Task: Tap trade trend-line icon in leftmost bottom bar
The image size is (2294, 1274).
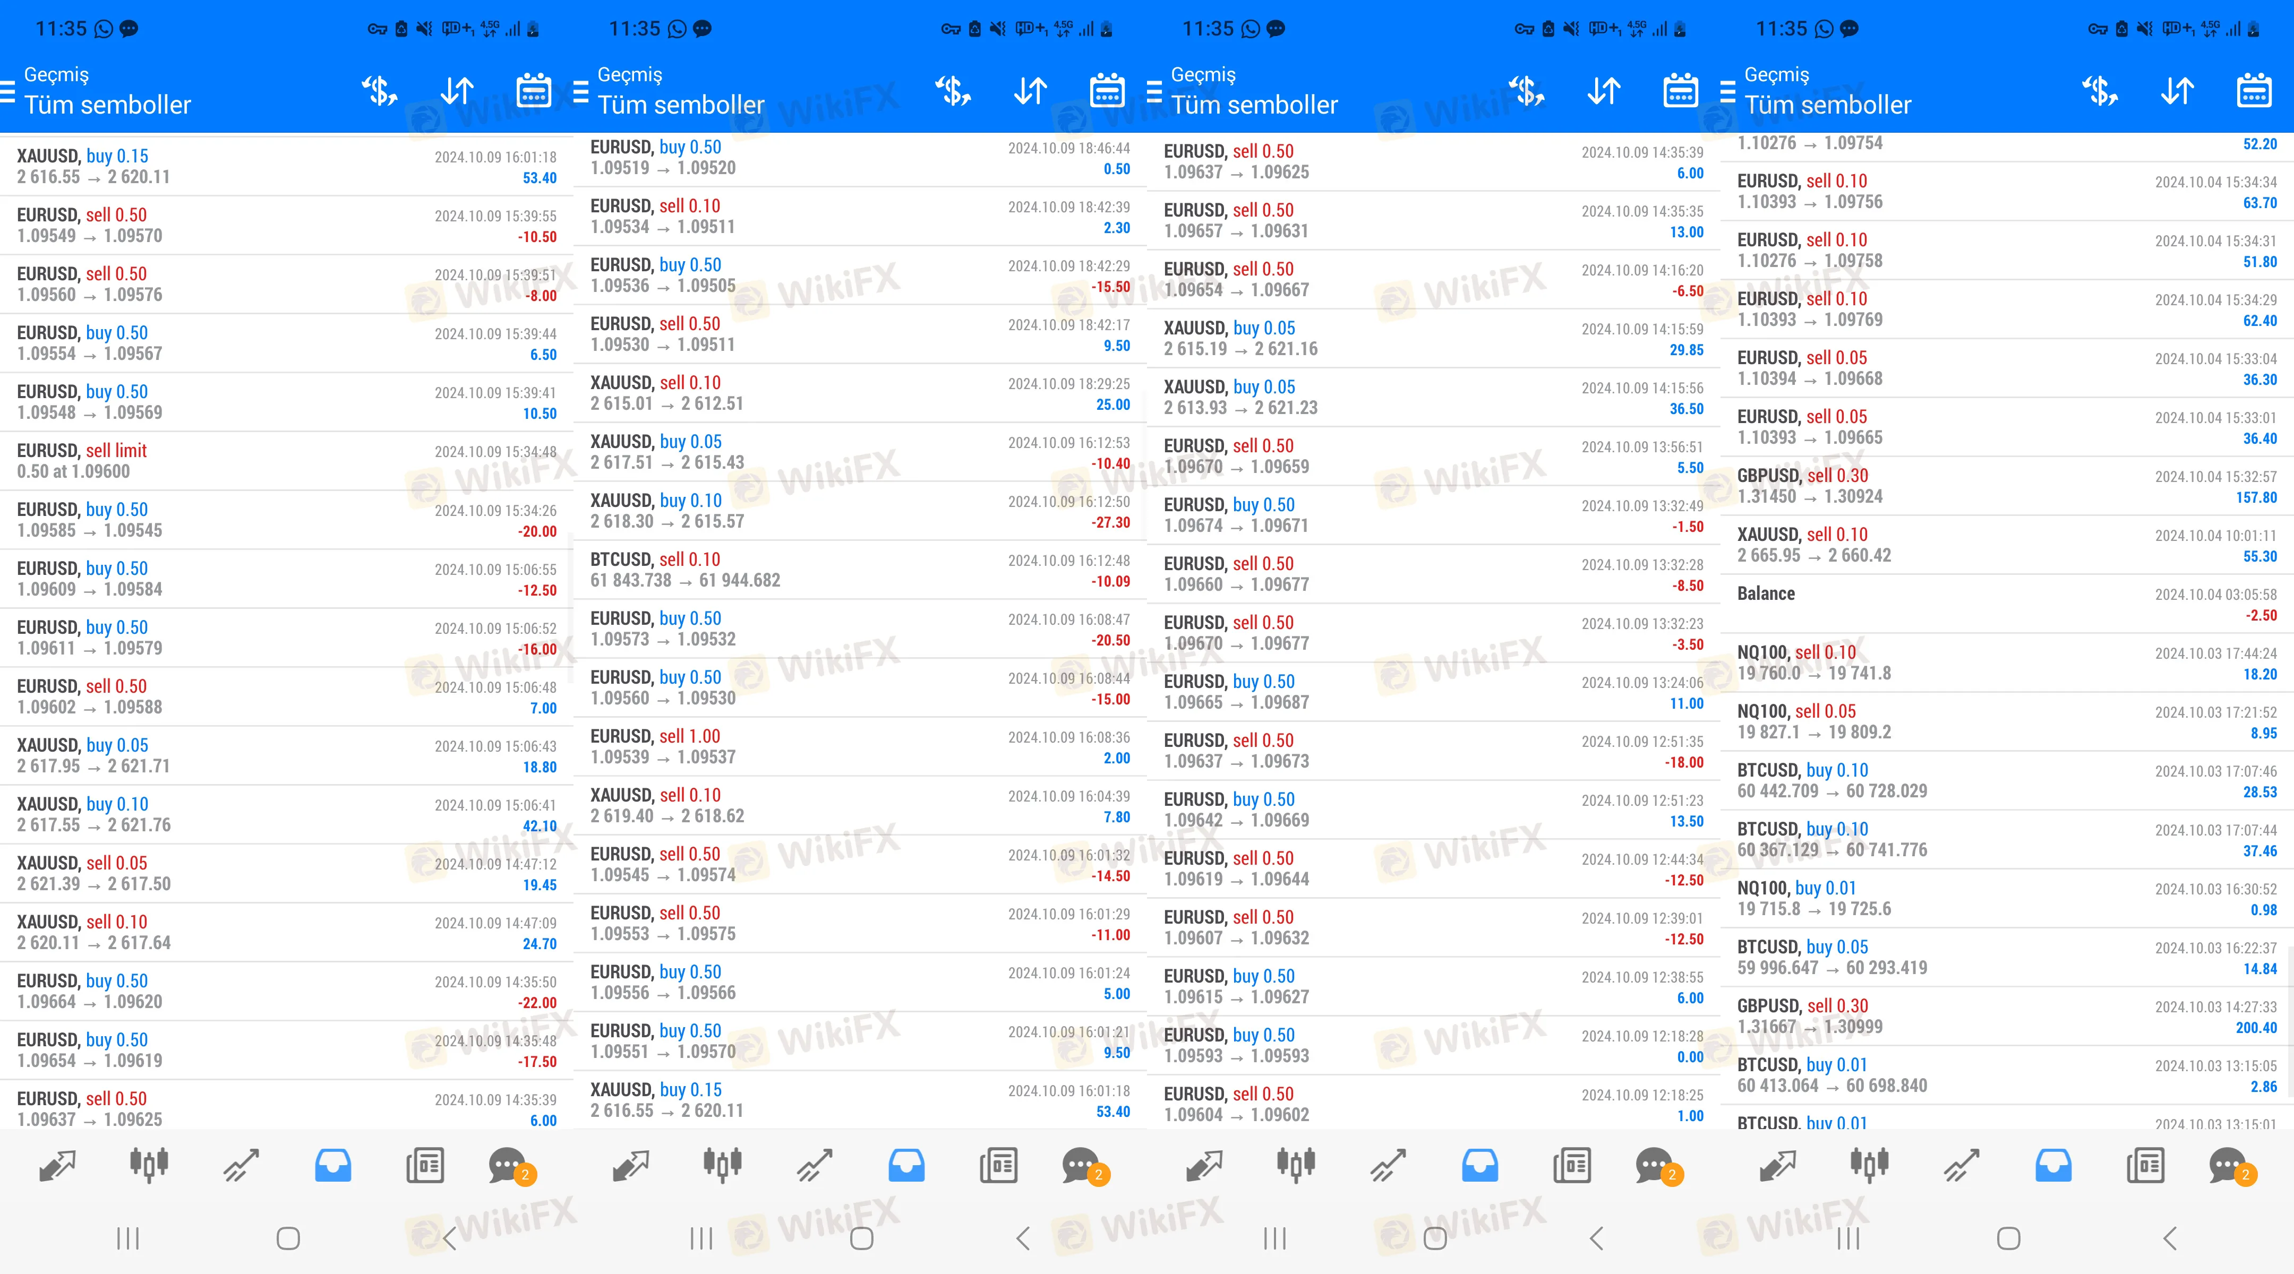Action: coord(241,1165)
